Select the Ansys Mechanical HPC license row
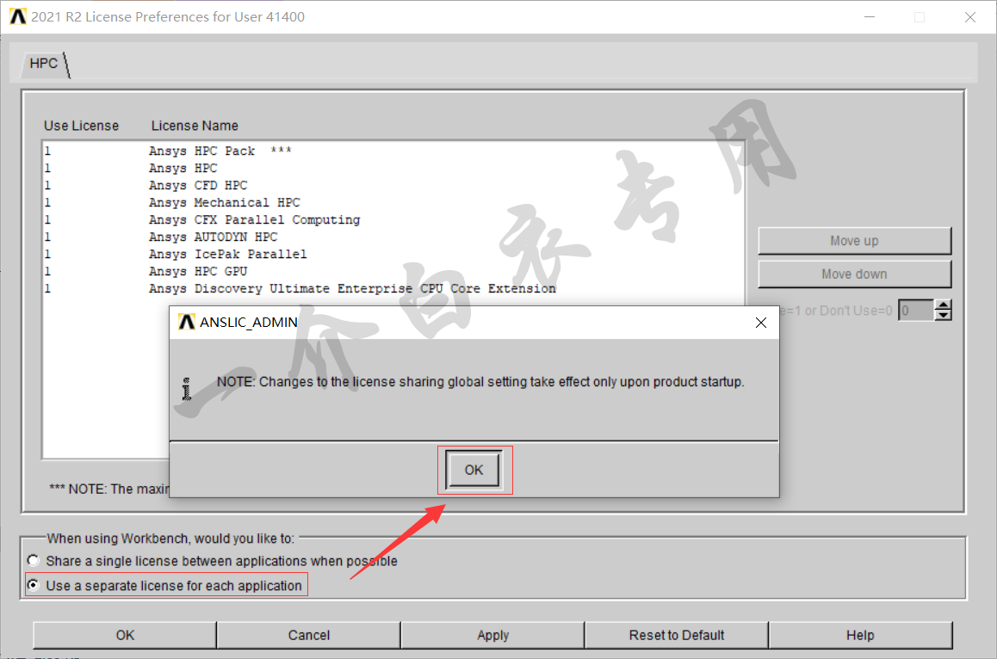 [393, 202]
